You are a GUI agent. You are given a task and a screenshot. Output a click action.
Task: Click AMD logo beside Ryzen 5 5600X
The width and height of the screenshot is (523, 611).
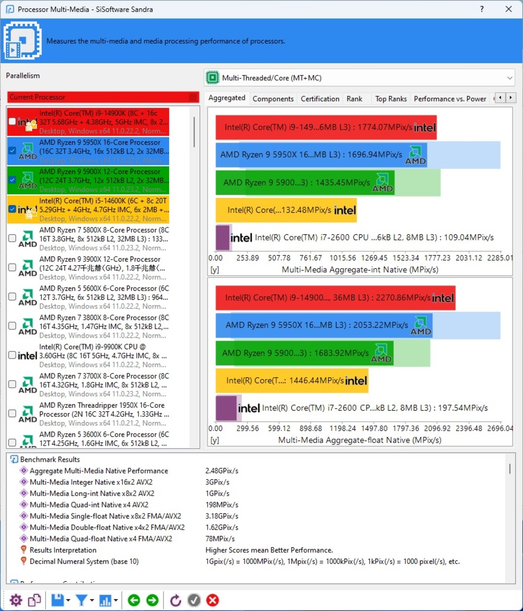pyautogui.click(x=28, y=297)
